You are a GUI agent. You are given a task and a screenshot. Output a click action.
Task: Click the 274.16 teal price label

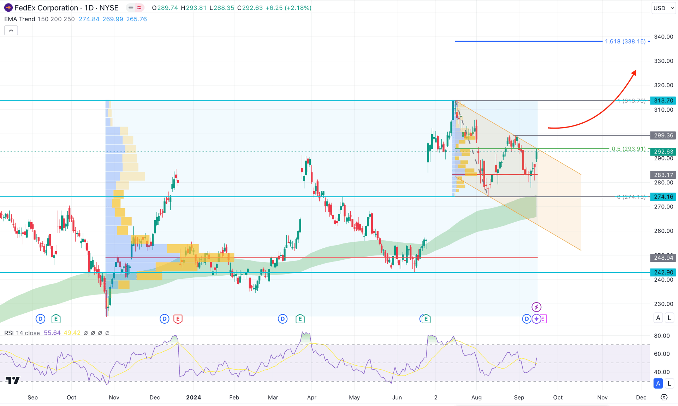pos(663,196)
